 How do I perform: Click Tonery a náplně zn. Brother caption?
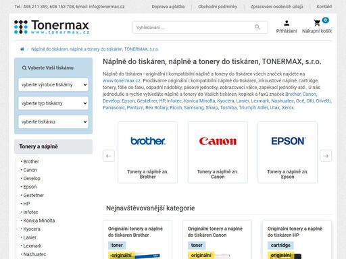click(x=148, y=174)
